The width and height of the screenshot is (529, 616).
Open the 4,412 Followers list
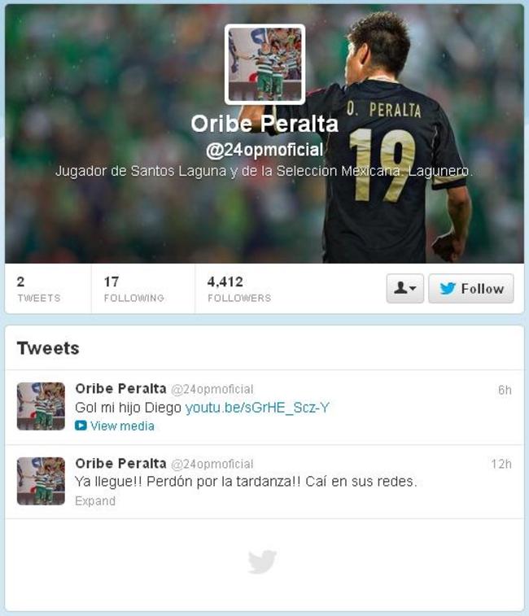pos(239,289)
